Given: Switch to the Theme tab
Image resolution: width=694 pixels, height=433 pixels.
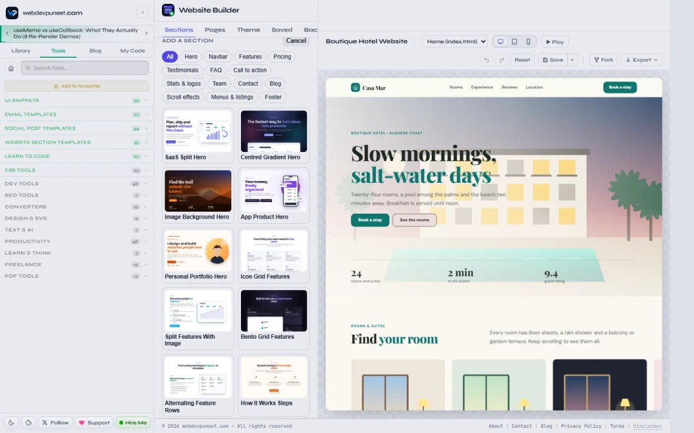Looking at the screenshot, I should (248, 30).
